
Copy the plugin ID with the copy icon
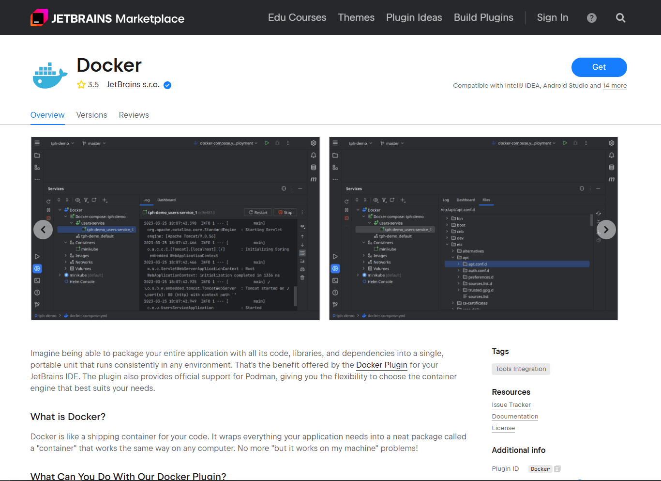tap(557, 469)
